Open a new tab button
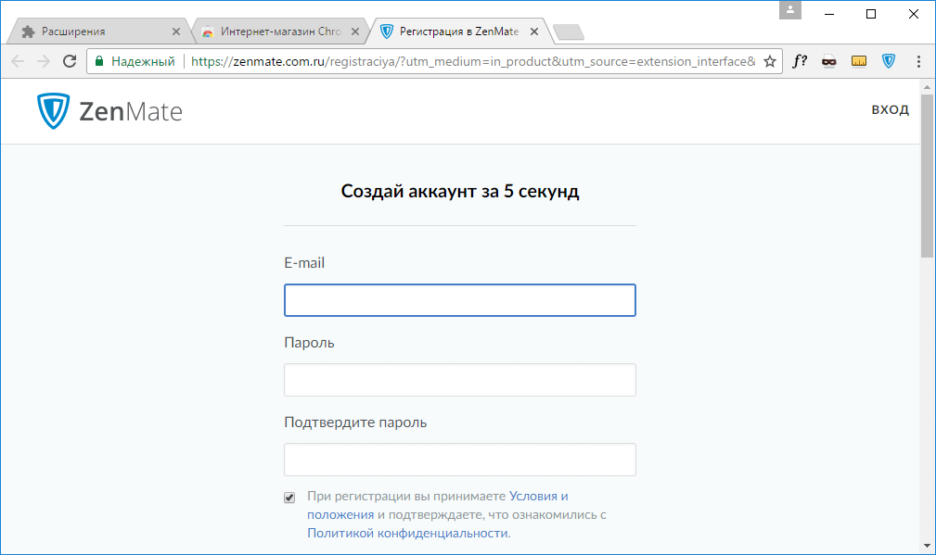The height and width of the screenshot is (555, 936). (x=569, y=32)
